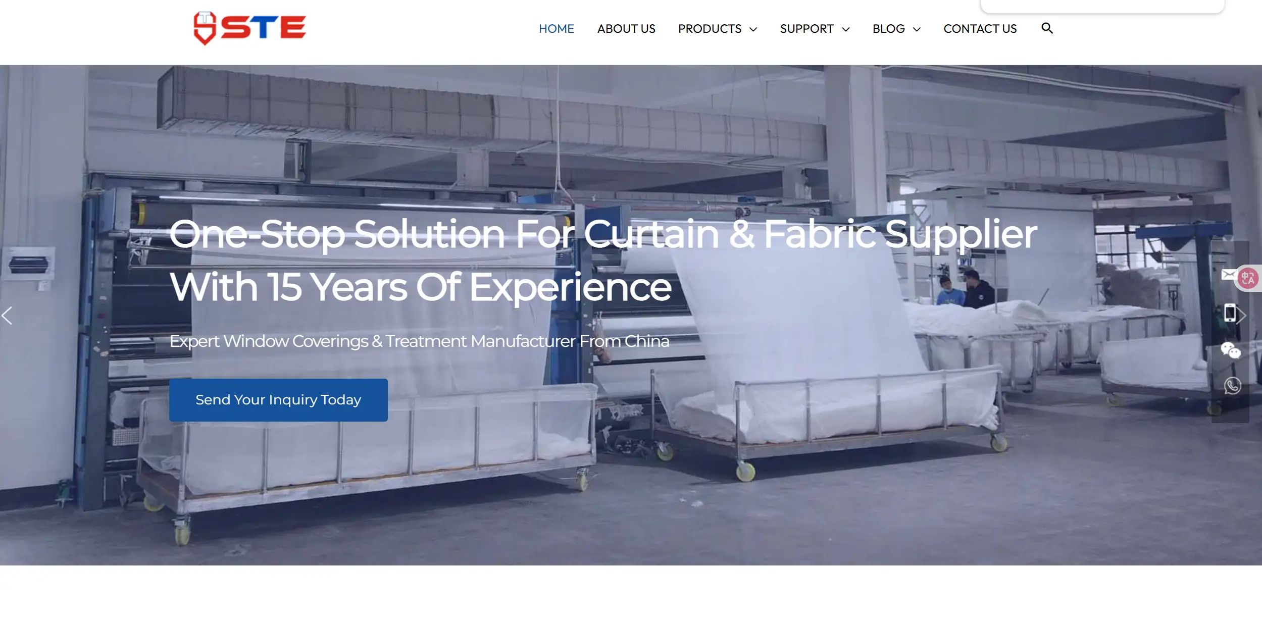The image size is (1262, 620).
Task: Click Send Your Inquiry Today button
Action: point(278,400)
